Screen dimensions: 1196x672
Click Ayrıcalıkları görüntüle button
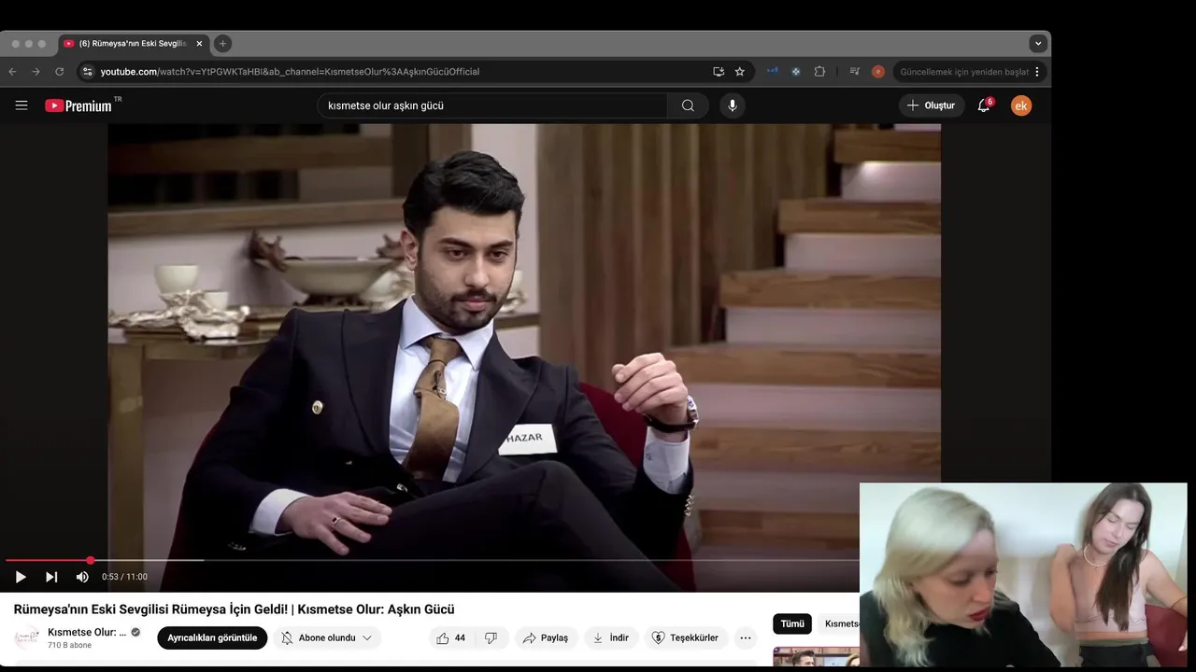tap(212, 638)
